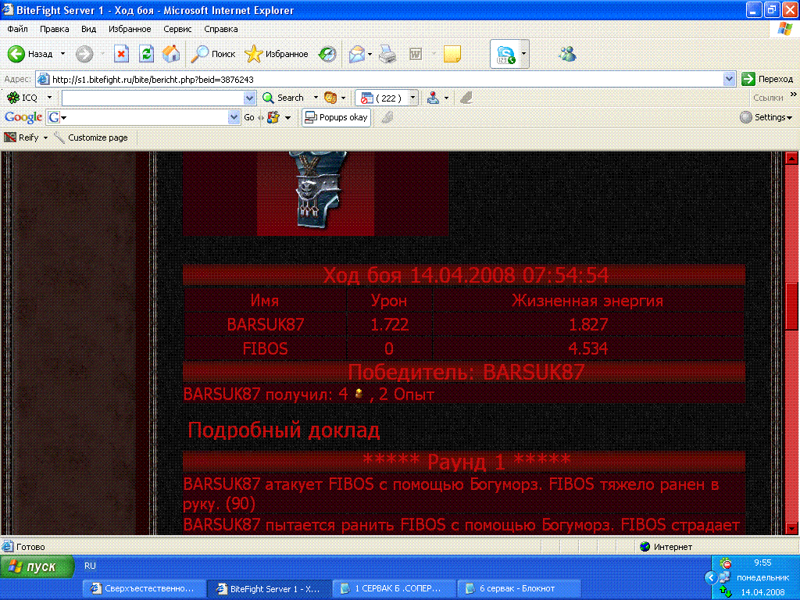The height and width of the screenshot is (600, 800).
Task: Go to the Home page icon
Action: 171,54
